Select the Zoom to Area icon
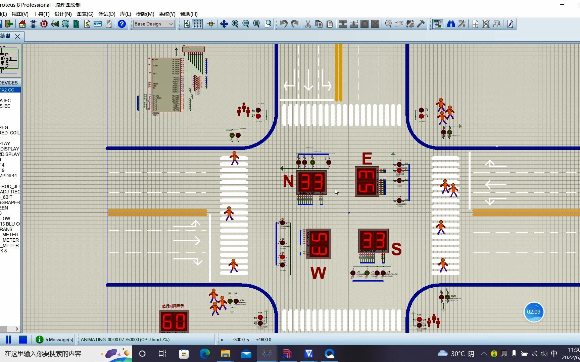This screenshot has height=362, width=580. coord(268,24)
